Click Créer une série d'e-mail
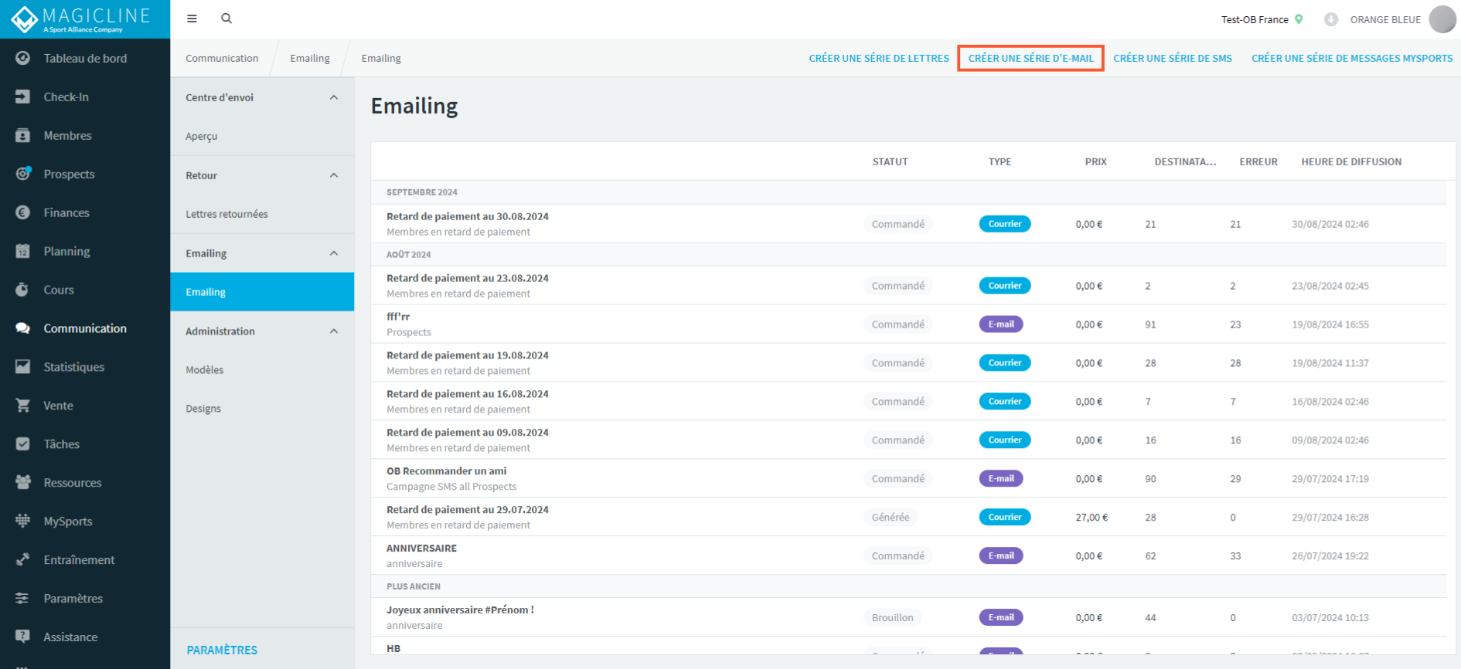The width and height of the screenshot is (1461, 669). [x=1031, y=58]
